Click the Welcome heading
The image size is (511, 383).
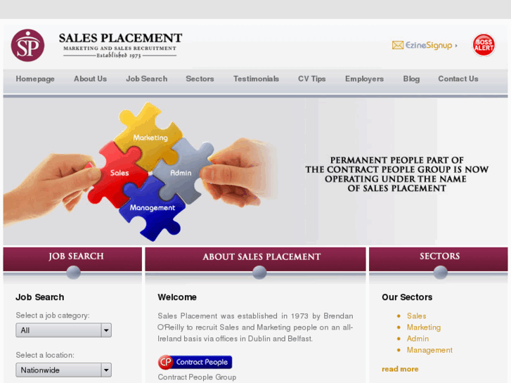click(x=177, y=297)
